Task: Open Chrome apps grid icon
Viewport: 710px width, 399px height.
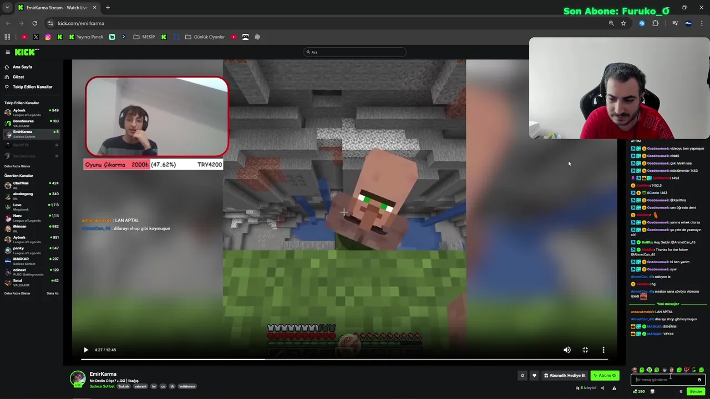Action: pyautogui.click(x=7, y=37)
